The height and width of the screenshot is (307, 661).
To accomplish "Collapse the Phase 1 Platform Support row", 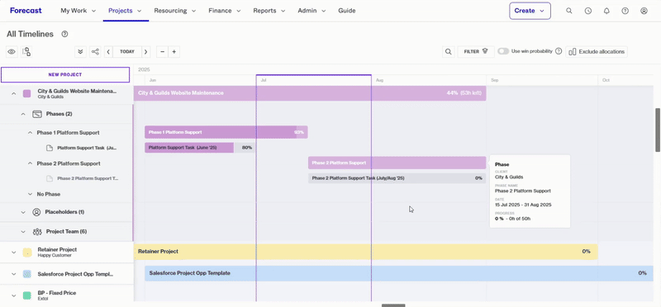I will pyautogui.click(x=30, y=133).
